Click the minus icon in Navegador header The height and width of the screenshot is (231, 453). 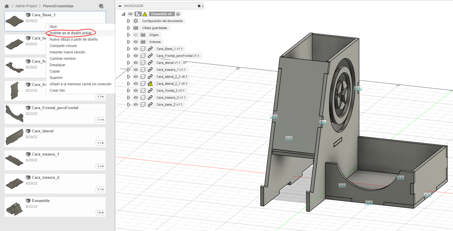point(199,6)
